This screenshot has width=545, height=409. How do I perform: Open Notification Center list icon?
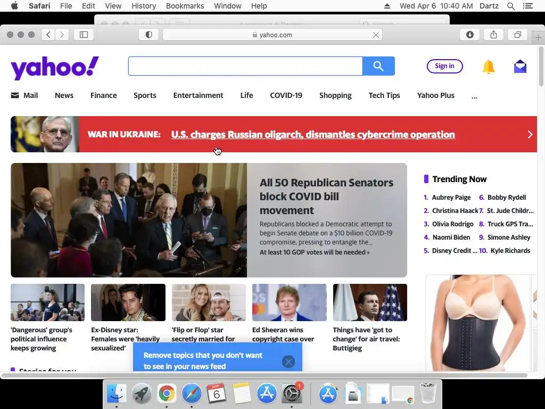tap(527, 6)
